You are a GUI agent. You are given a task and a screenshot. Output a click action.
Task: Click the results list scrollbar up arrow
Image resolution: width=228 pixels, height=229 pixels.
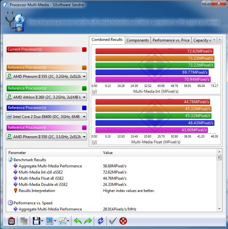219,152
